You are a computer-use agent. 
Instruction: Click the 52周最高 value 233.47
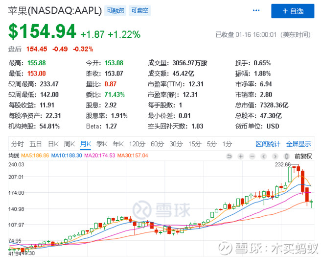point(49,84)
